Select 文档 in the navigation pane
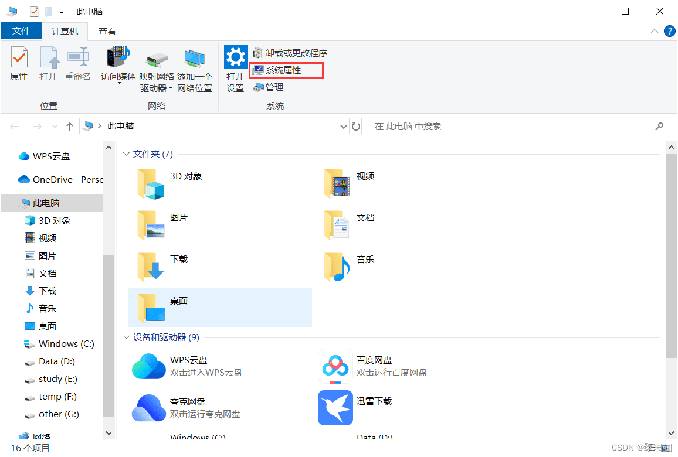The image size is (678, 457). coord(40,274)
